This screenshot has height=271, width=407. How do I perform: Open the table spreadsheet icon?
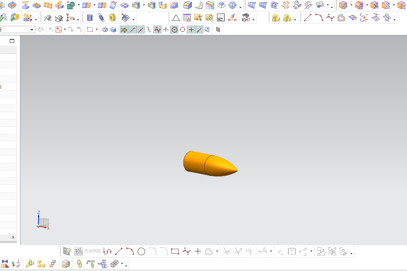coord(187,18)
